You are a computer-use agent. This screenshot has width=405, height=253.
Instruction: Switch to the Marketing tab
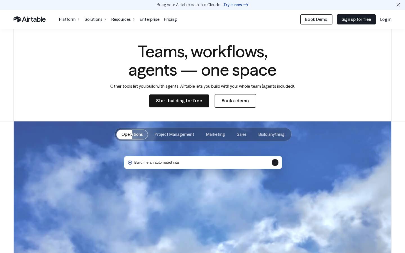click(215, 134)
